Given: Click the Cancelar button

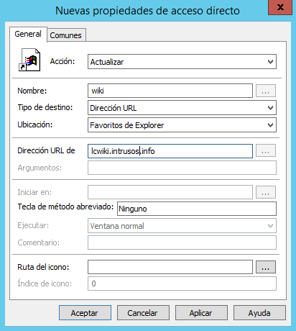Looking at the screenshot, I should [x=143, y=313].
